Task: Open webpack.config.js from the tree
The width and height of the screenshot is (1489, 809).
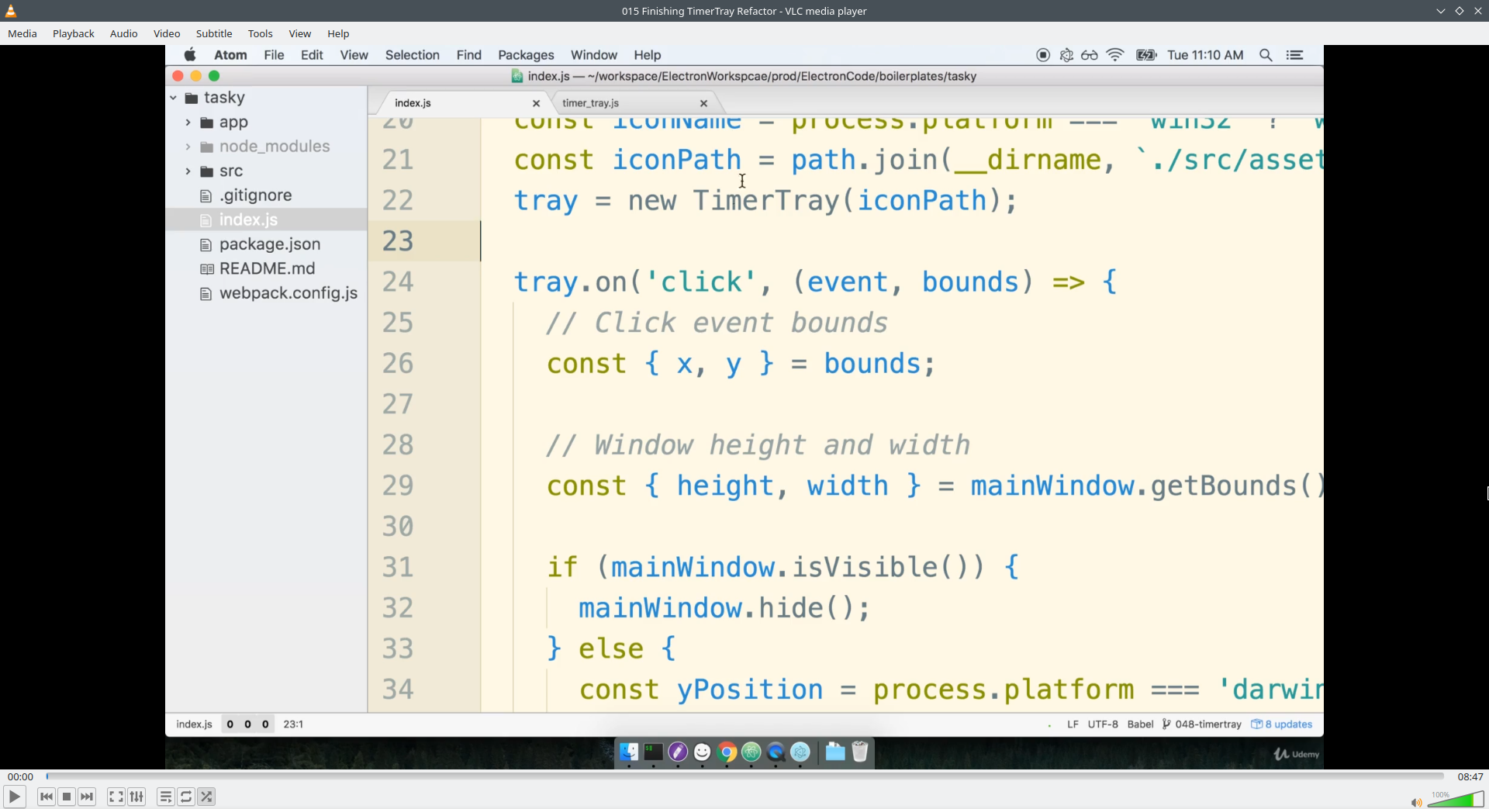Action: pyautogui.click(x=288, y=293)
